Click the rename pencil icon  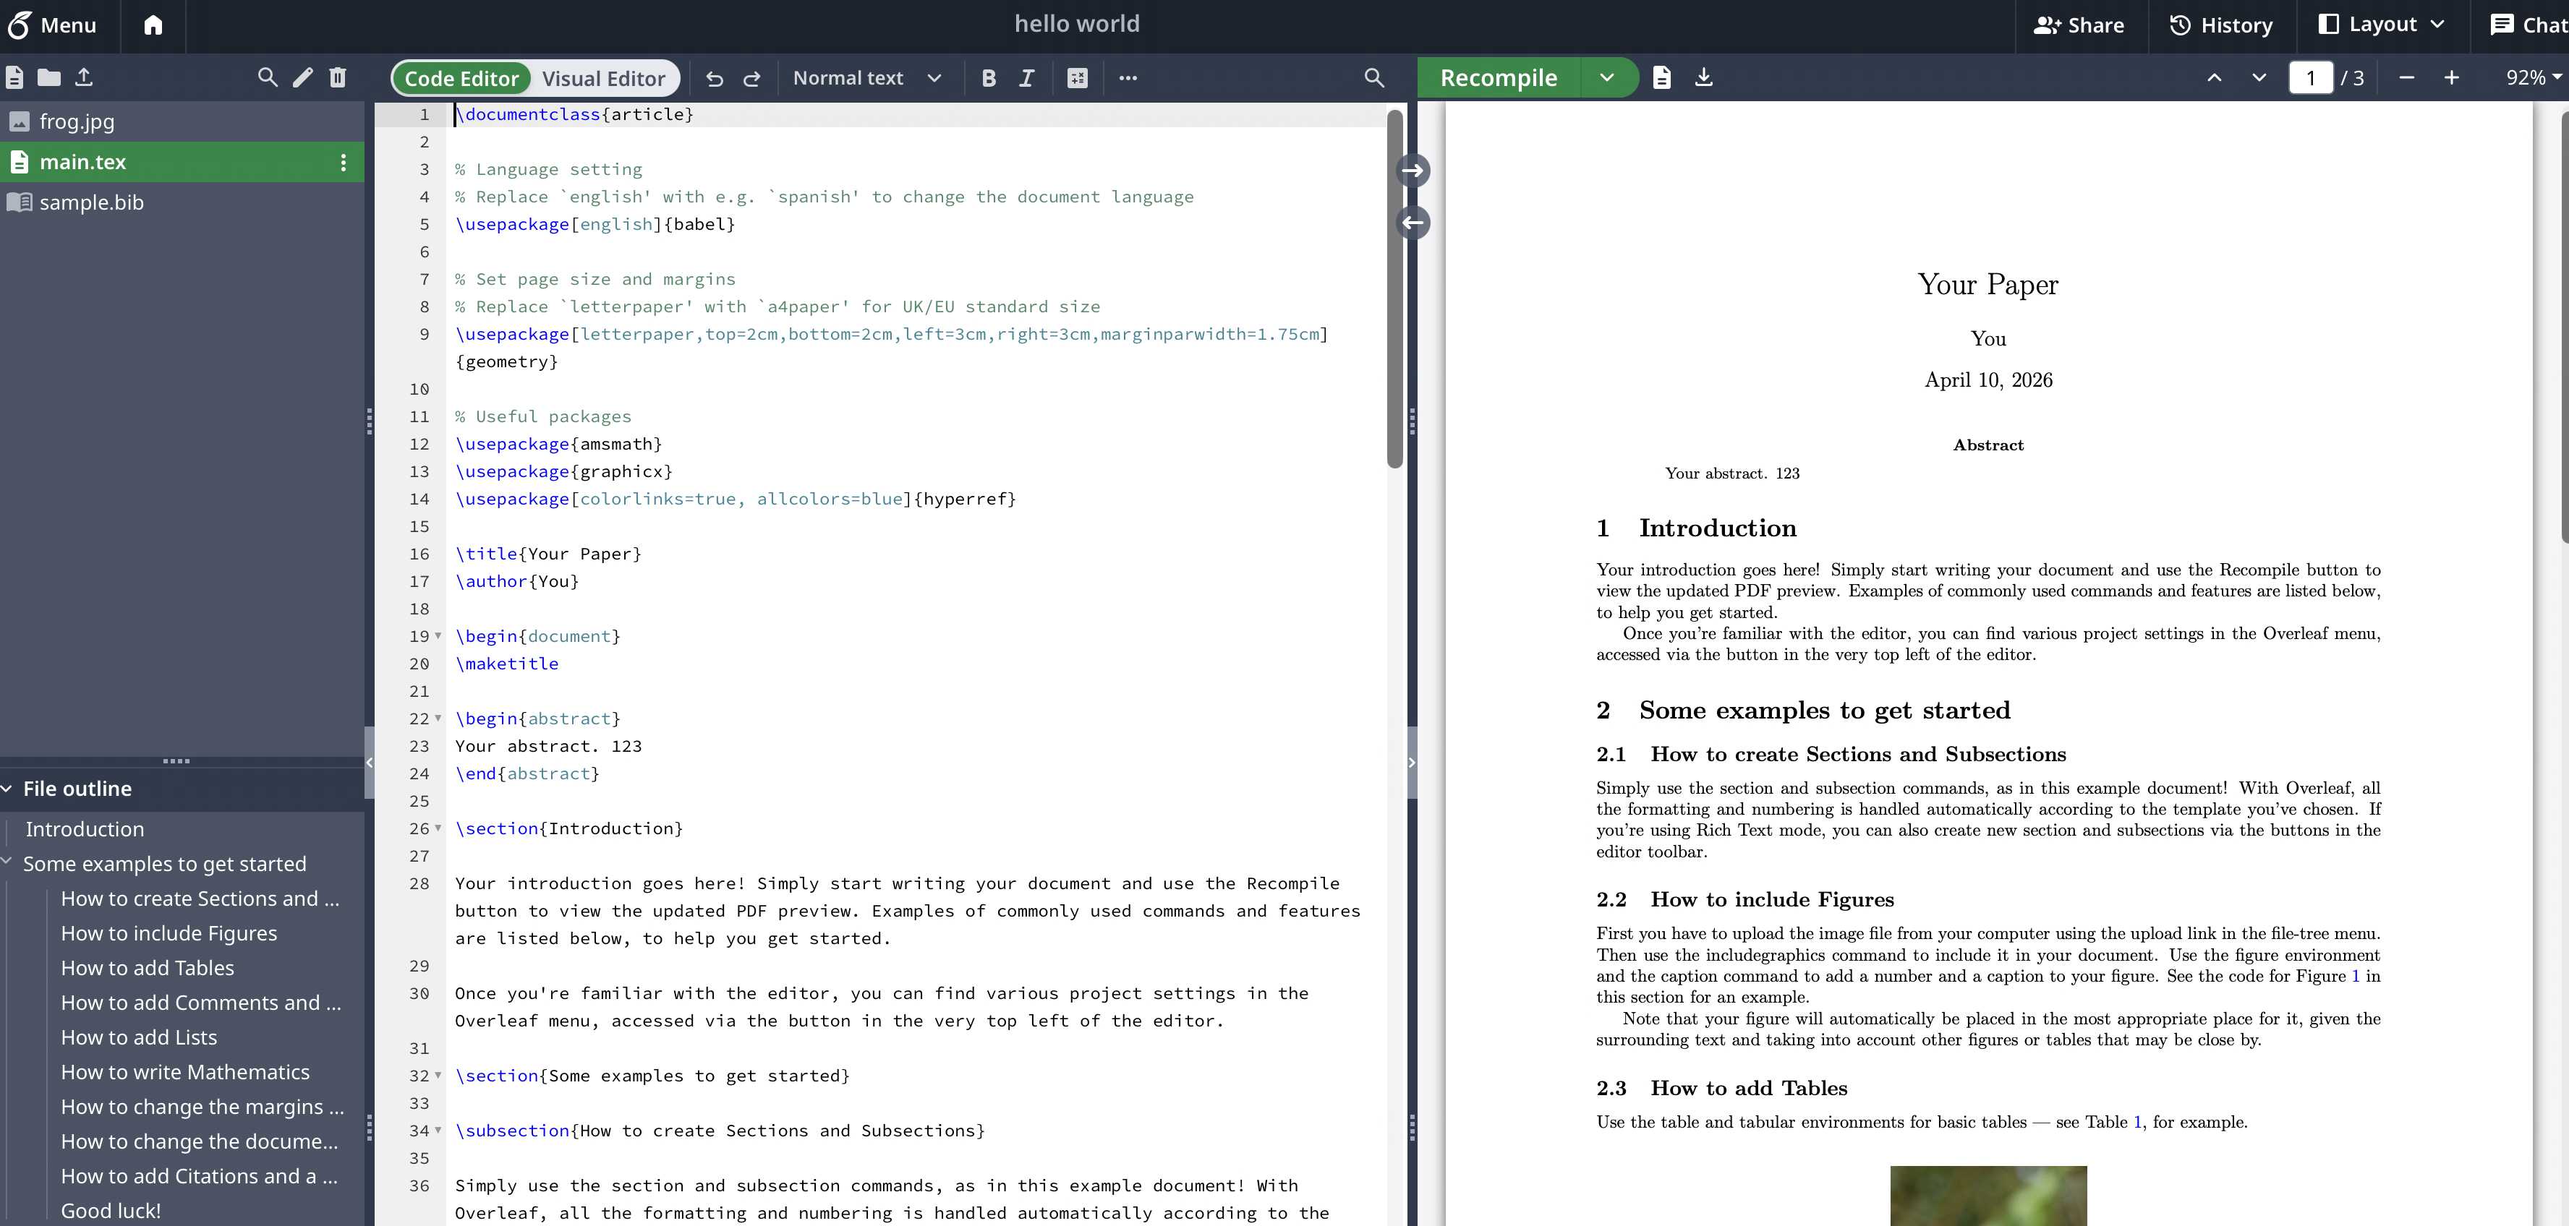click(303, 77)
